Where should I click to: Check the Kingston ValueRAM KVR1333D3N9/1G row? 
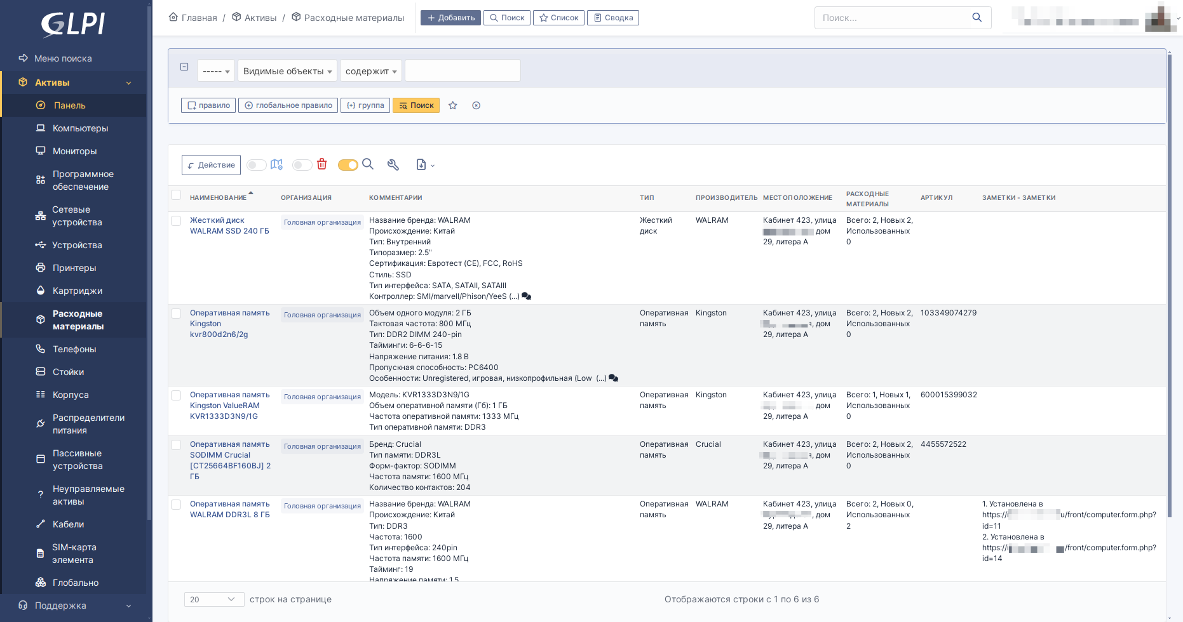(177, 395)
